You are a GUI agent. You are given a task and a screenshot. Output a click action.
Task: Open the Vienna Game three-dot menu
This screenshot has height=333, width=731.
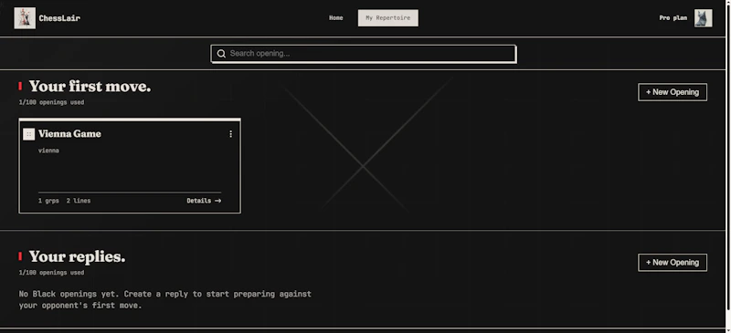tap(230, 134)
